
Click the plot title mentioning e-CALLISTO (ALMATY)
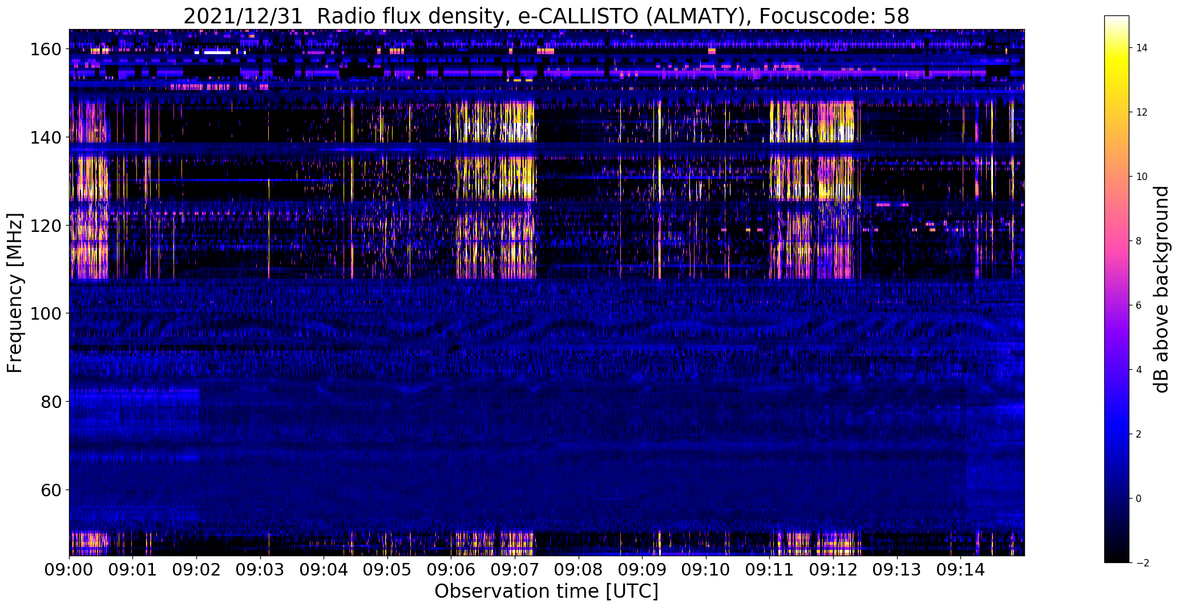pyautogui.click(x=546, y=17)
